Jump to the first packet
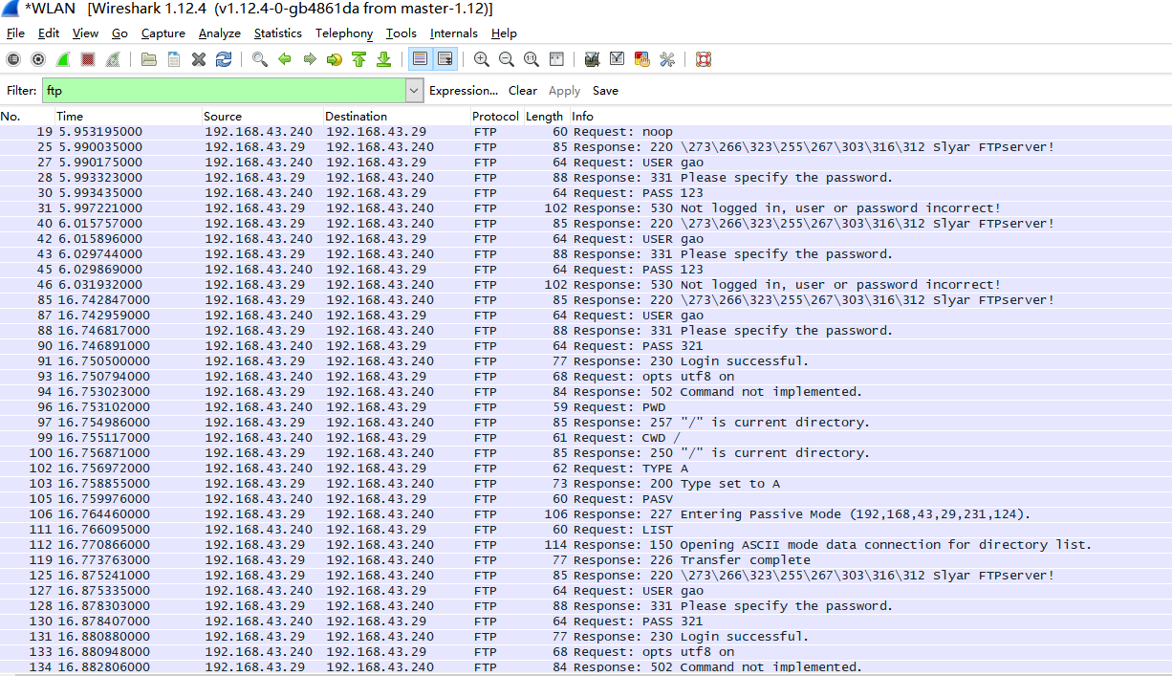 point(359,59)
